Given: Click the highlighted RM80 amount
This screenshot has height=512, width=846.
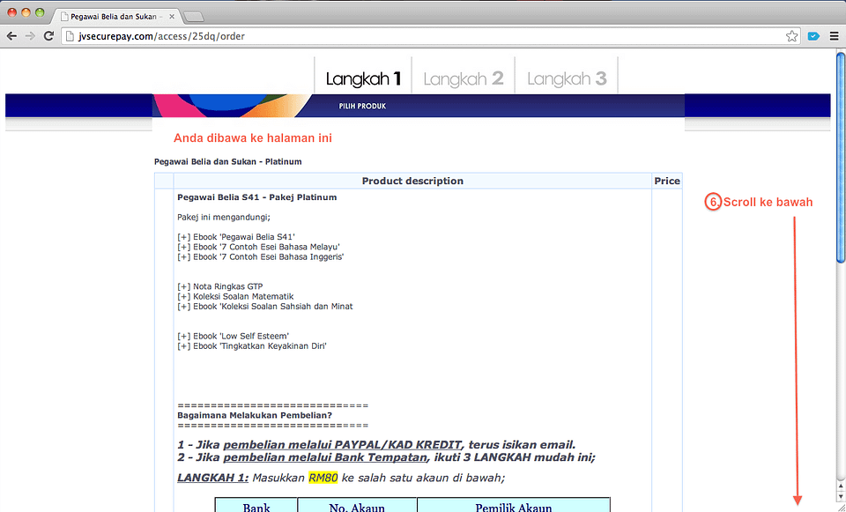Looking at the screenshot, I should (x=323, y=478).
